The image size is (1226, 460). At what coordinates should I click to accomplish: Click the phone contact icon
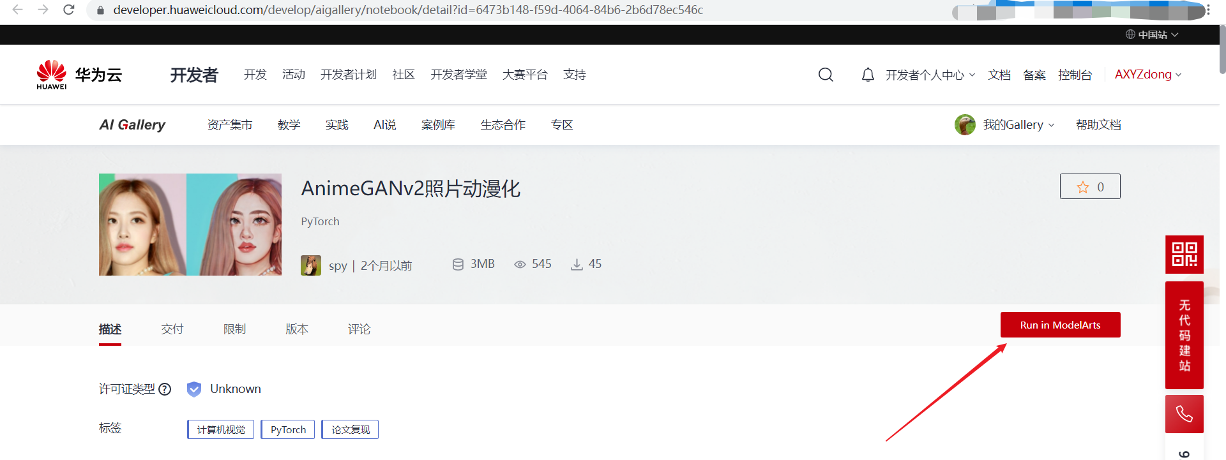[1184, 414]
